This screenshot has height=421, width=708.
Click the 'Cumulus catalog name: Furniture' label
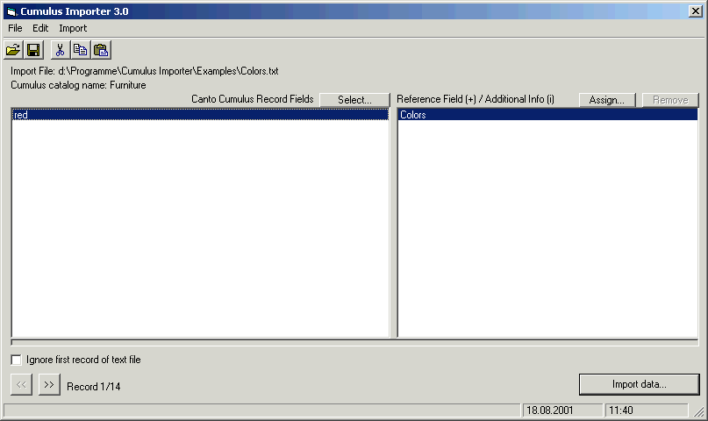coord(78,85)
